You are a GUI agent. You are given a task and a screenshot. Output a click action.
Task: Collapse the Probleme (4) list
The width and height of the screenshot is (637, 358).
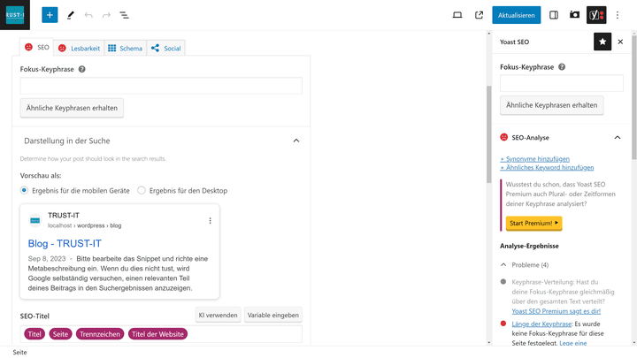click(x=503, y=264)
